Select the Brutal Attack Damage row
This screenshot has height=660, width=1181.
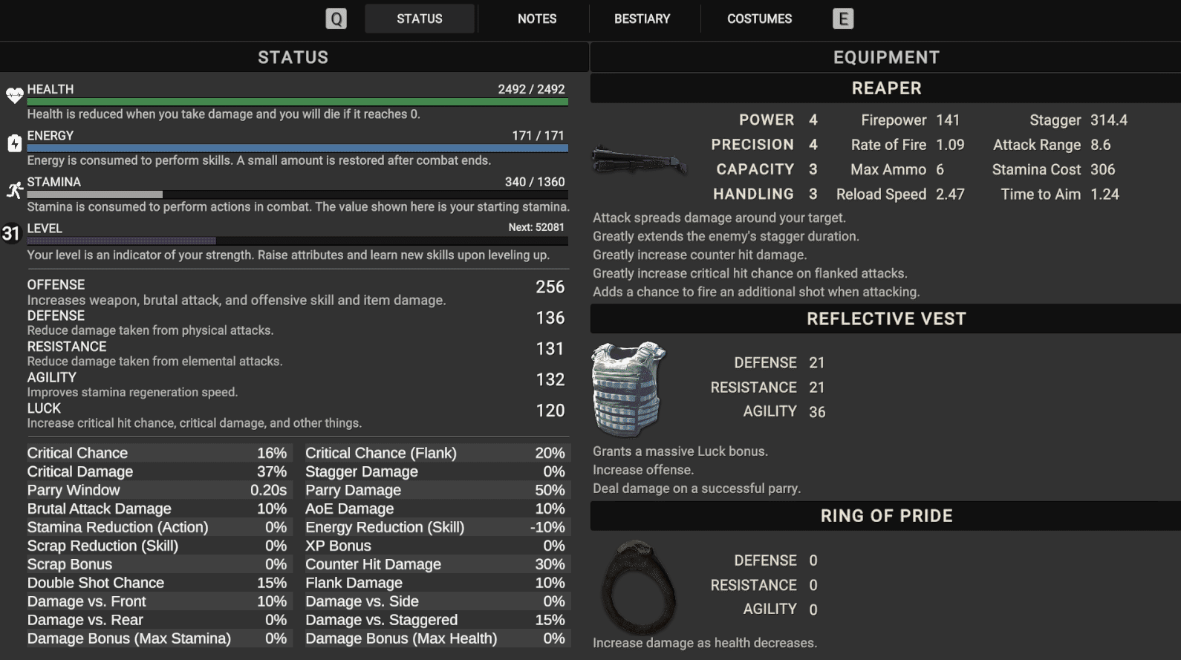coord(157,509)
